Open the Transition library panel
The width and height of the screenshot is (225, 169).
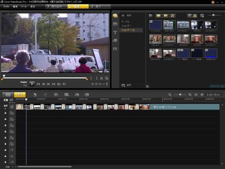[x=115, y=24]
